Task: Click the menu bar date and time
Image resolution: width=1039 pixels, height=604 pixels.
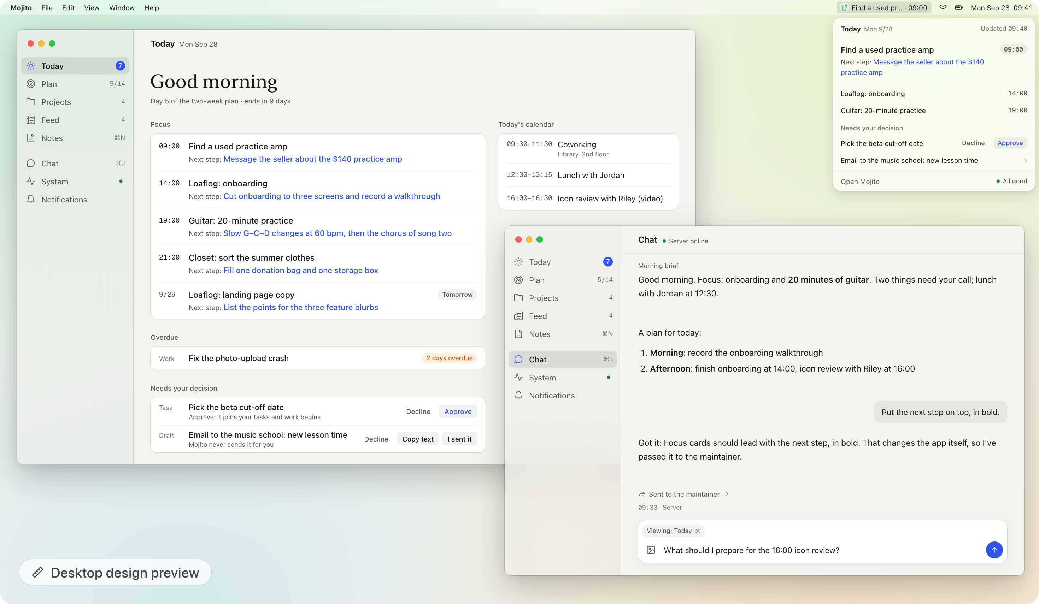Action: coord(1001,7)
